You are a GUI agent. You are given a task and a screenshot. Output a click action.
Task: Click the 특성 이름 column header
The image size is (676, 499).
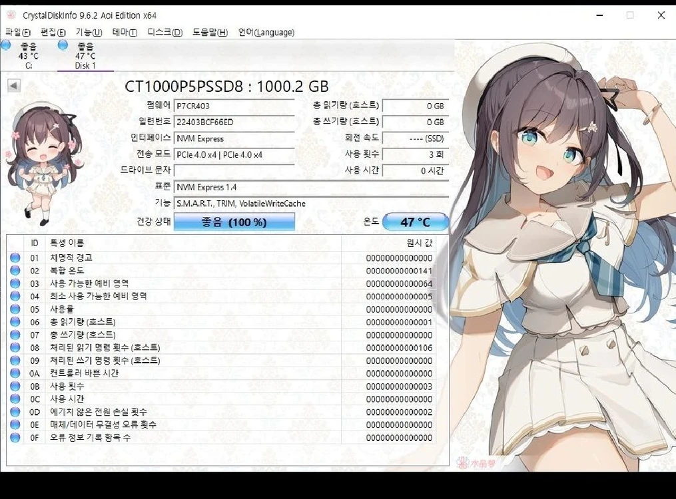(193, 244)
